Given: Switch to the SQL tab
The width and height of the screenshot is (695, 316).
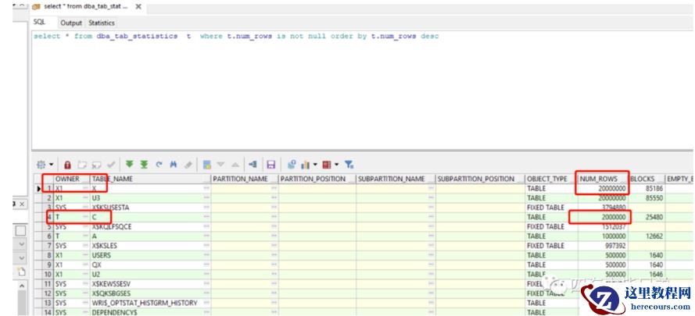Looking at the screenshot, I should [40, 23].
